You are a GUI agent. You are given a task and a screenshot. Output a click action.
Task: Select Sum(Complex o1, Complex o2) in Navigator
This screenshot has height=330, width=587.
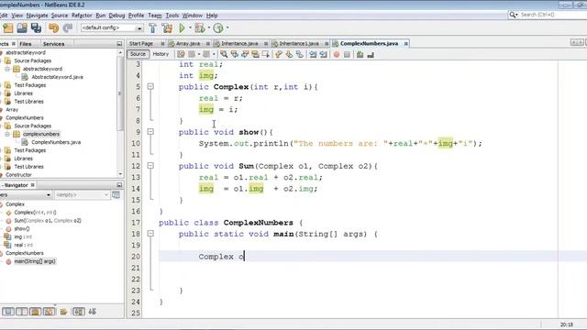(x=48, y=221)
